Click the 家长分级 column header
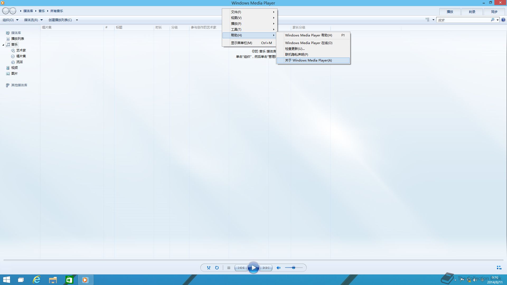This screenshot has width=507, height=285. 311,27
